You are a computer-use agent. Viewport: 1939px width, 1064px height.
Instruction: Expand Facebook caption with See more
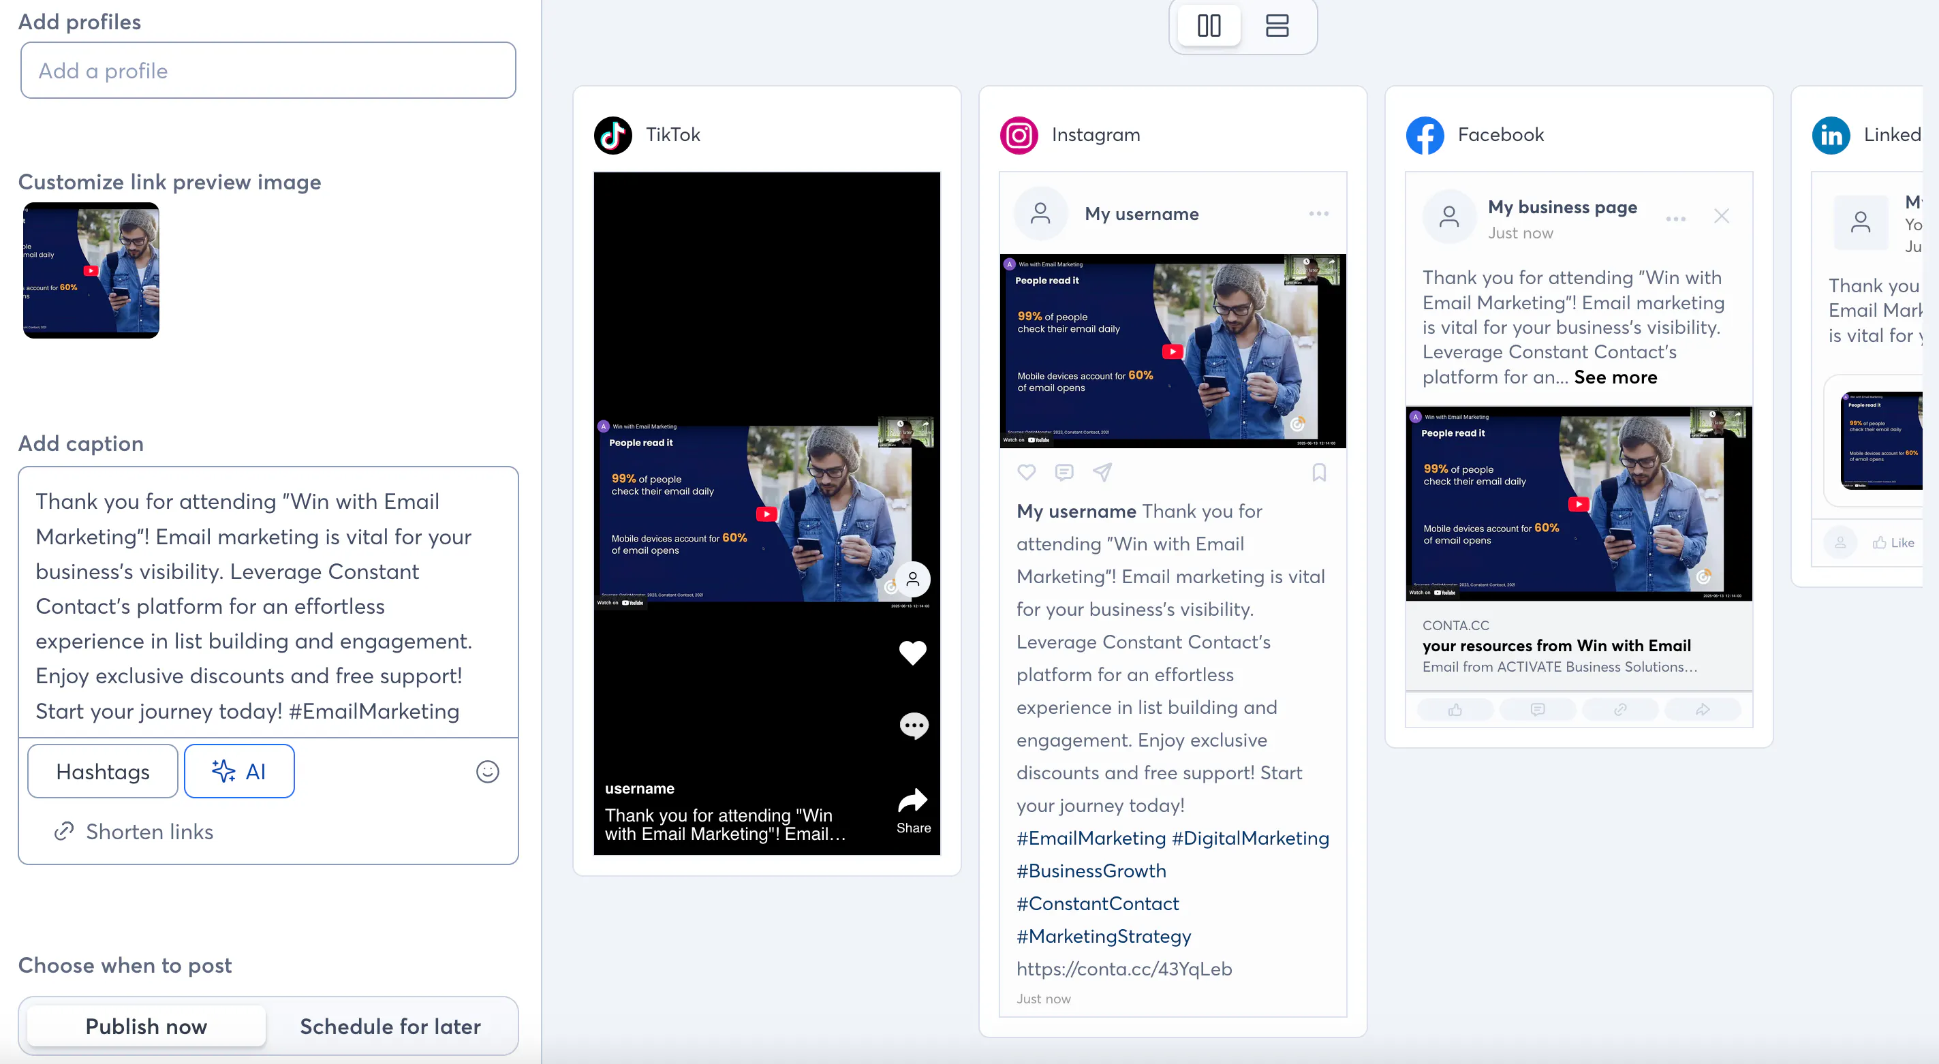[1615, 378]
